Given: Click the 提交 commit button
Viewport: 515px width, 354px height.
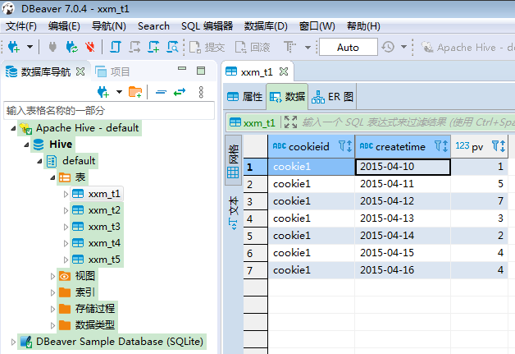Looking at the screenshot, I should tap(207, 48).
